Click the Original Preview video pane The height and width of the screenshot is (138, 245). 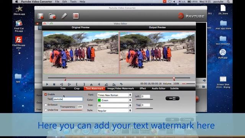point(81,53)
